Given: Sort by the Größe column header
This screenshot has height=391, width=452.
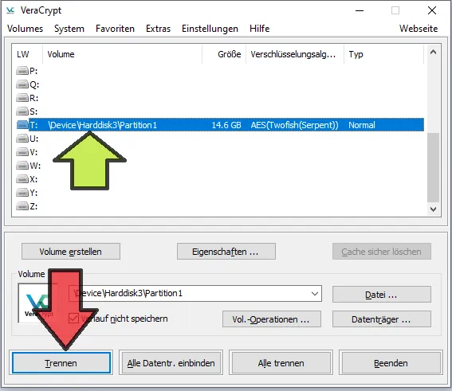Looking at the screenshot, I should pyautogui.click(x=224, y=54).
